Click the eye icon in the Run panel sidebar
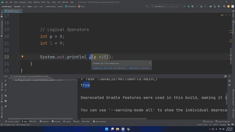This screenshot has height=132, width=235. pyautogui.click(x=6, y=96)
